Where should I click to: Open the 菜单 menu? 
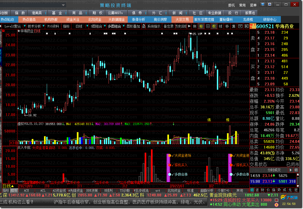[253, 5]
